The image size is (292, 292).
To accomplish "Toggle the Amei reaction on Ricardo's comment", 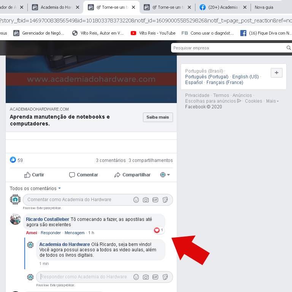I will pos(32,233).
